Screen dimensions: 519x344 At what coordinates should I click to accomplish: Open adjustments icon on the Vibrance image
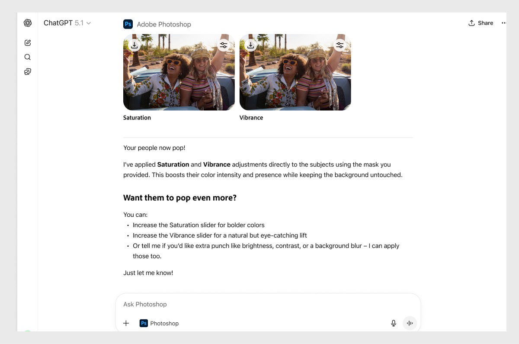coord(340,45)
